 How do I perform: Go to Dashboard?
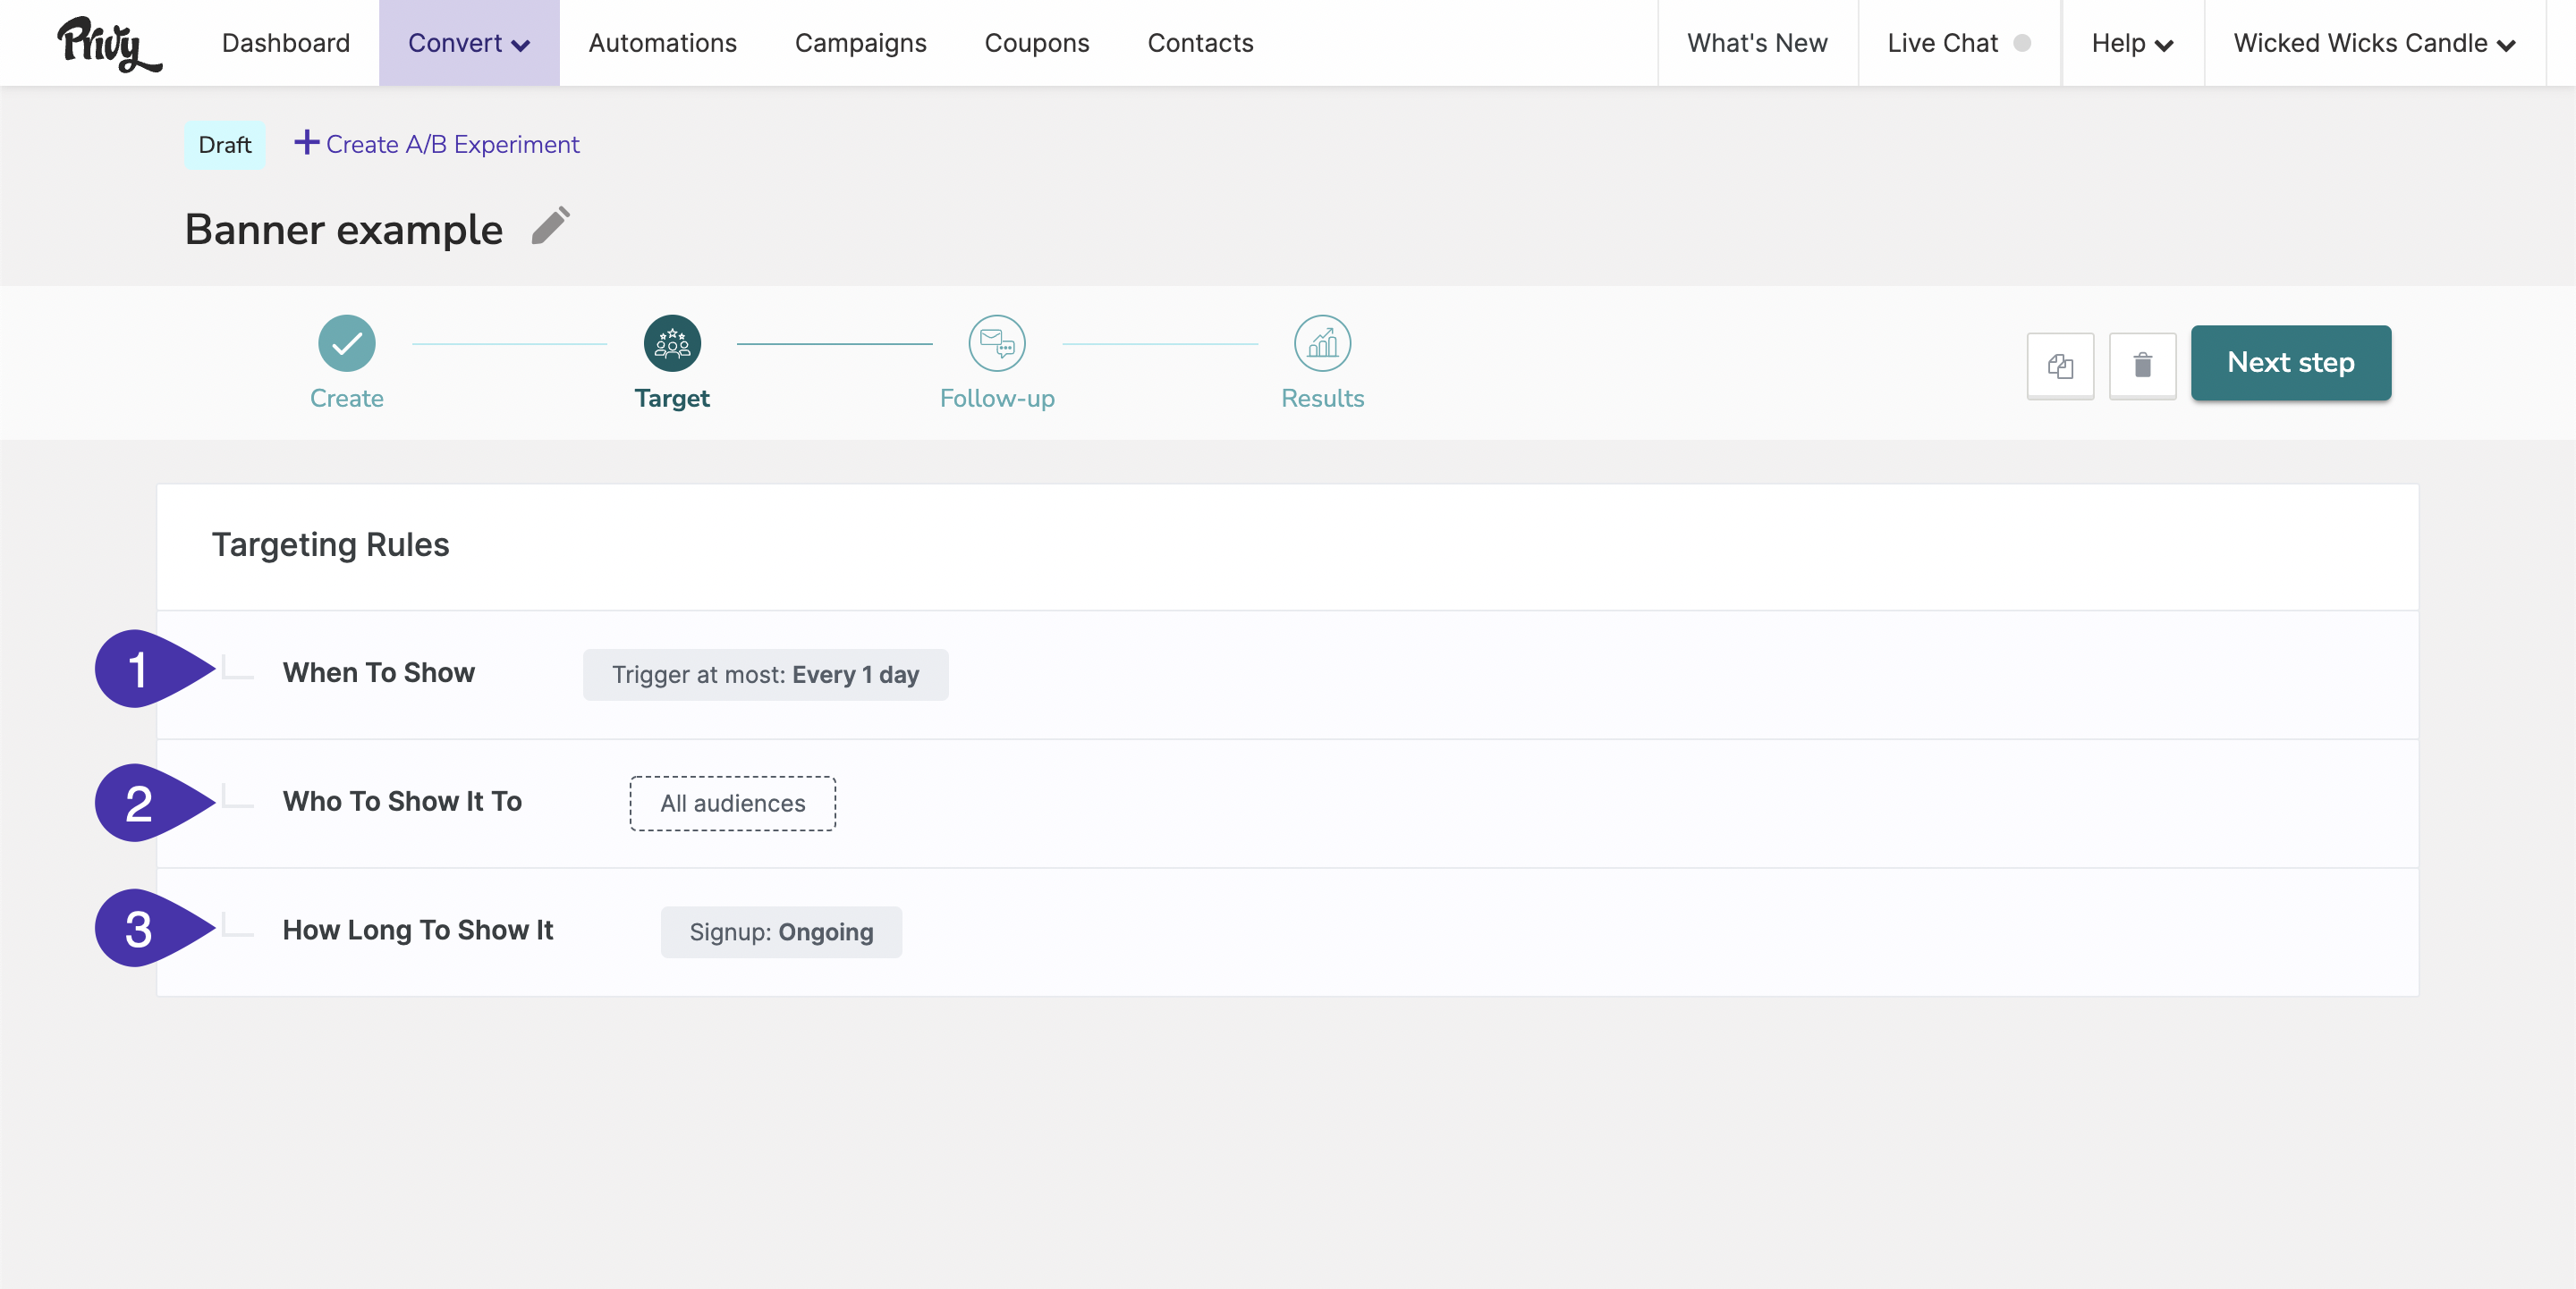tap(286, 43)
